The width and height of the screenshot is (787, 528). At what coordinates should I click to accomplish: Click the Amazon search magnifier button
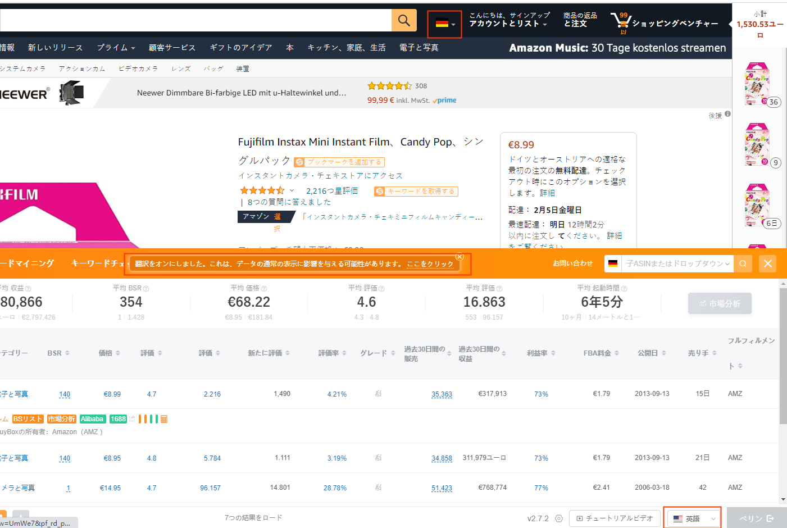pyautogui.click(x=404, y=21)
